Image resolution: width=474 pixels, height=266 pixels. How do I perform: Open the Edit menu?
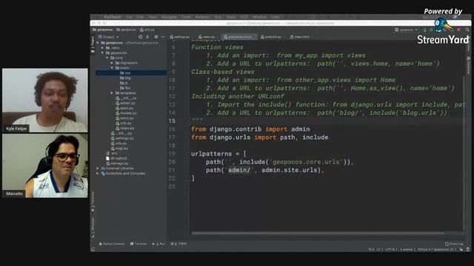140,17
